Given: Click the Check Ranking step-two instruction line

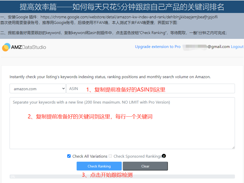Looking at the screenshot, I should coord(114,33).
